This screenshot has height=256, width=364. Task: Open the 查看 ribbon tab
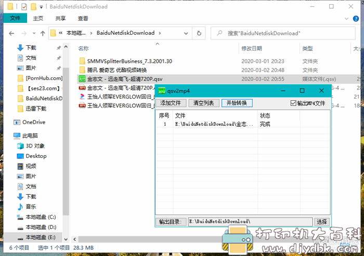tap(83, 18)
